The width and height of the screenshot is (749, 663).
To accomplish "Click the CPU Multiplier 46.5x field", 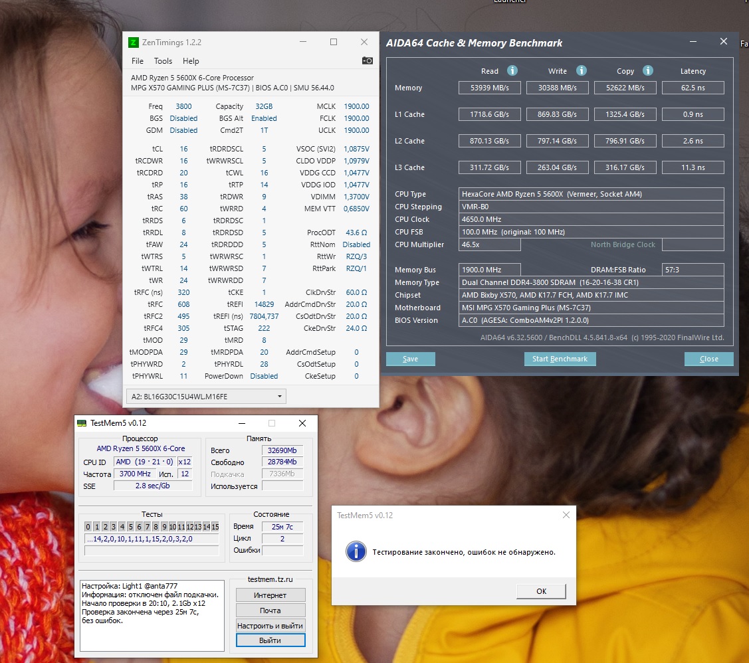I will [x=490, y=245].
